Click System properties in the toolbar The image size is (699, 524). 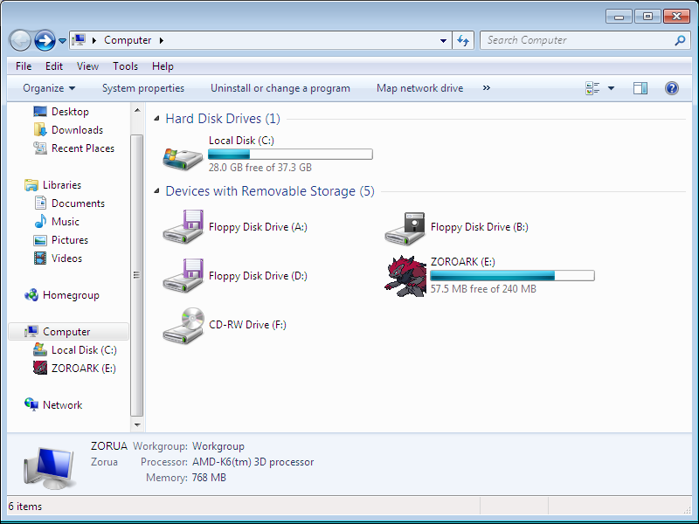[143, 88]
